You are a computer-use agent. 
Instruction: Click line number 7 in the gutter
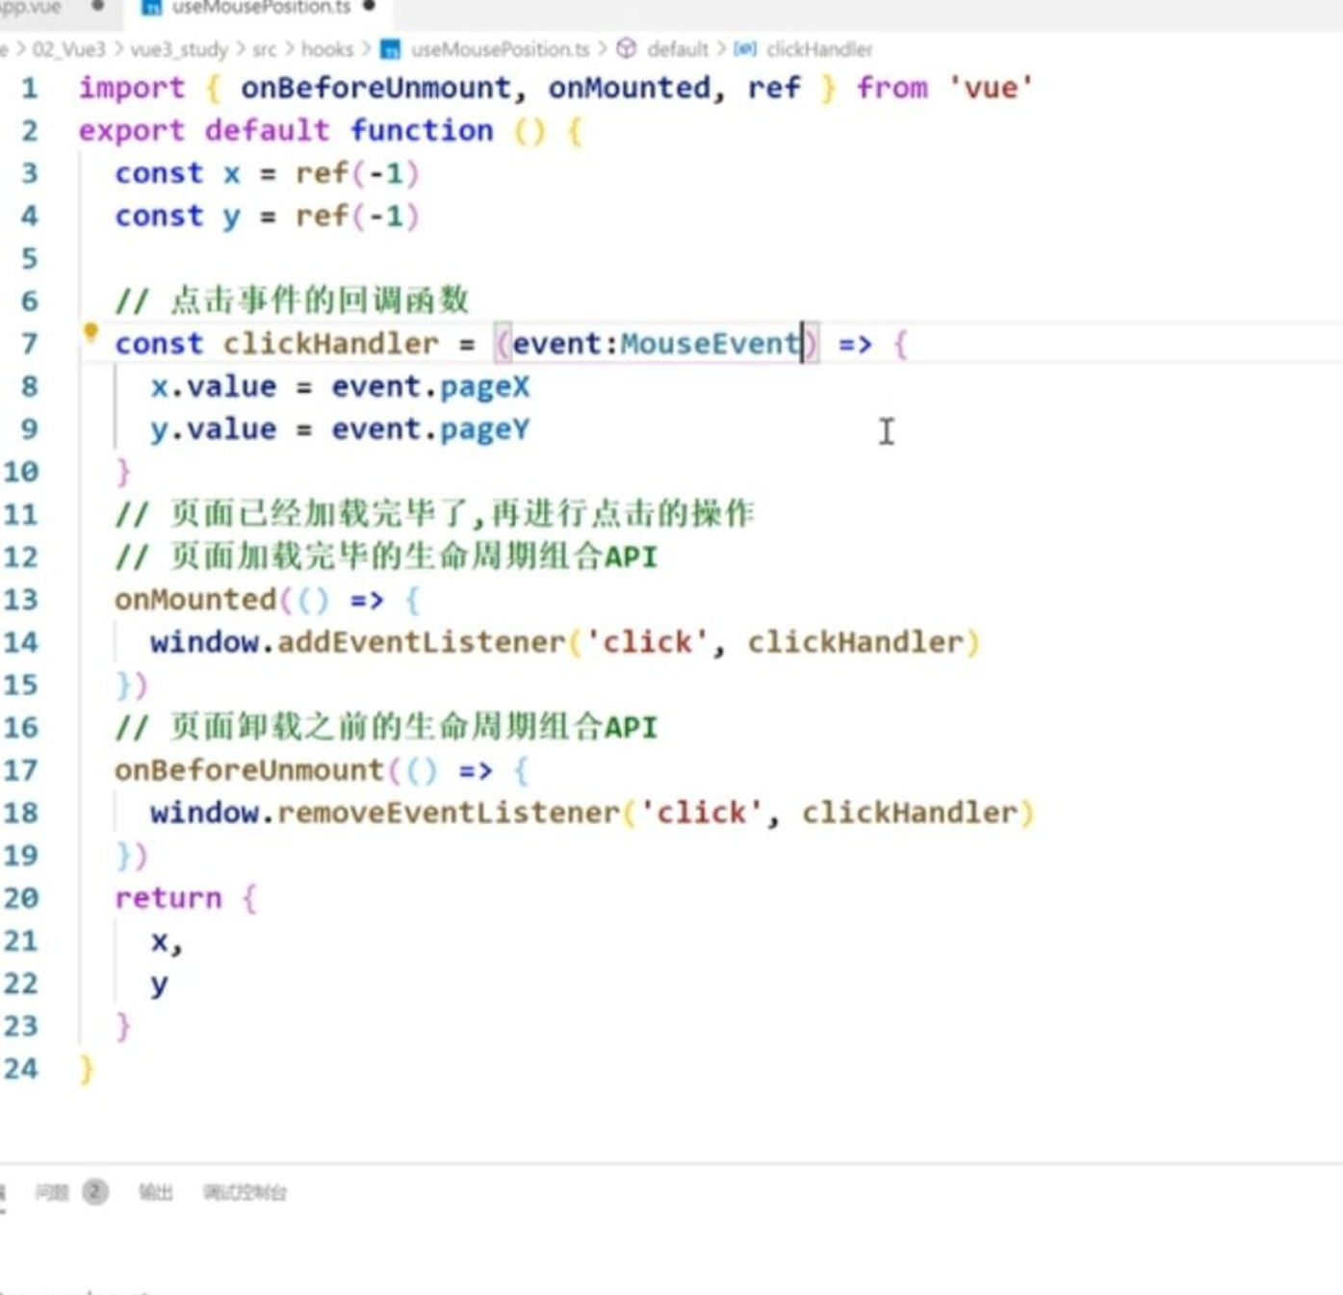tap(30, 344)
